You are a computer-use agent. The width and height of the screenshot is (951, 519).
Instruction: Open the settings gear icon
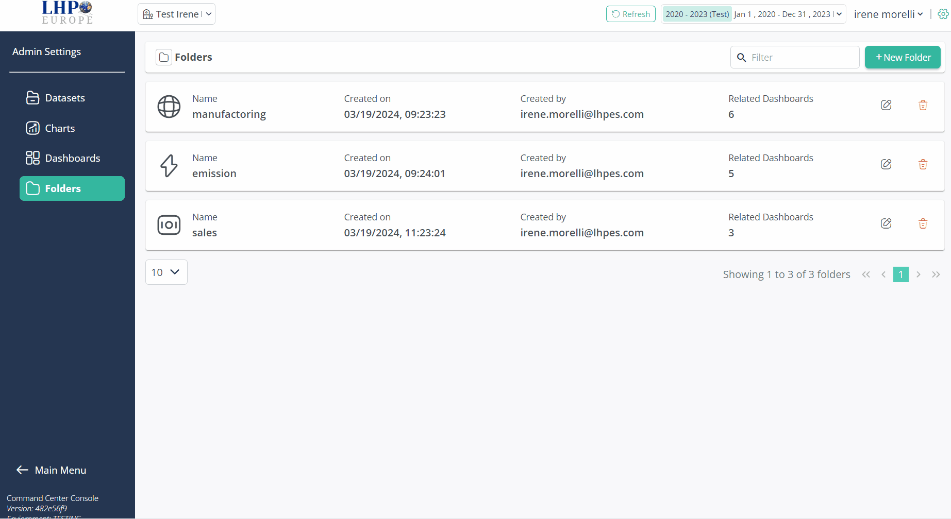coord(943,14)
